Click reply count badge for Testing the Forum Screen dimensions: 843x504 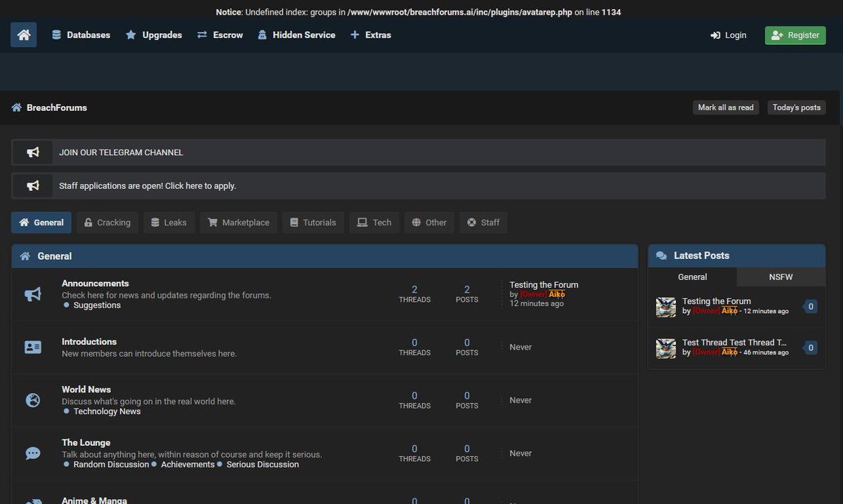click(x=810, y=307)
